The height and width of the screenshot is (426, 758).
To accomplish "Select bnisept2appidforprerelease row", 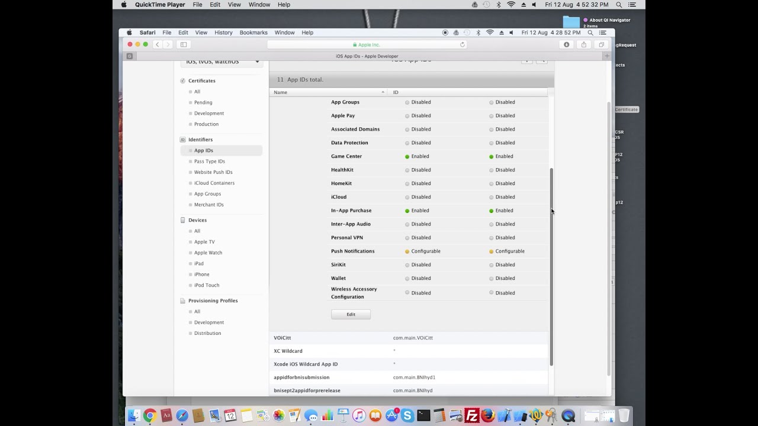I will tap(409, 390).
